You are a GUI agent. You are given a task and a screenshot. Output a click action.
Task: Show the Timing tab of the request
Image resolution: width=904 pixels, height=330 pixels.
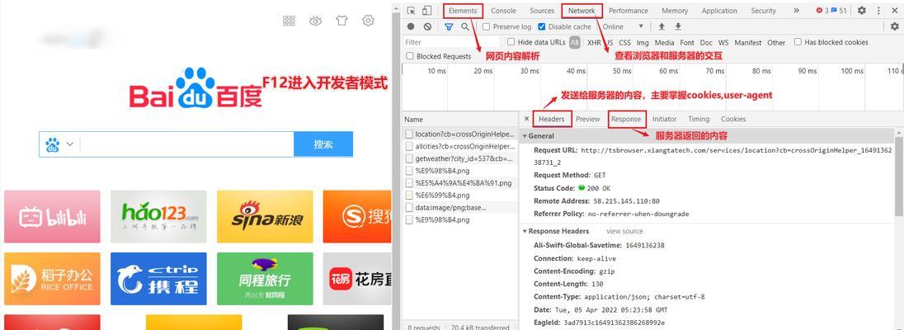[699, 119]
